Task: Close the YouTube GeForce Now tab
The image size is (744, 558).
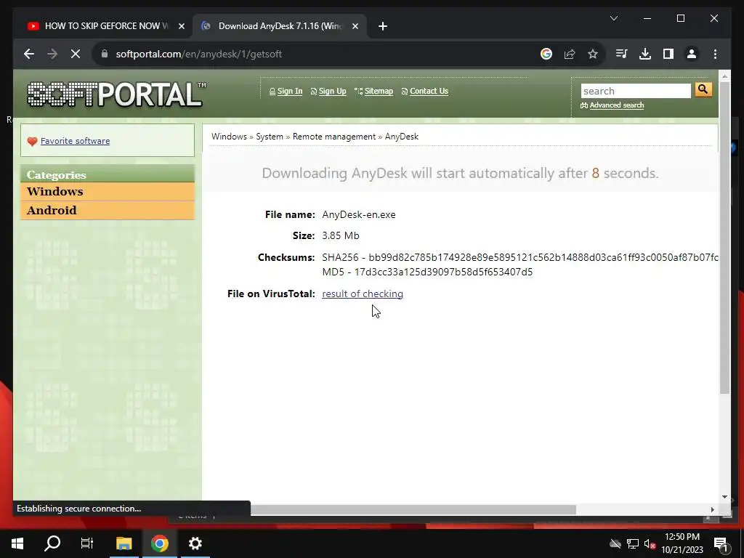Action: tap(181, 26)
